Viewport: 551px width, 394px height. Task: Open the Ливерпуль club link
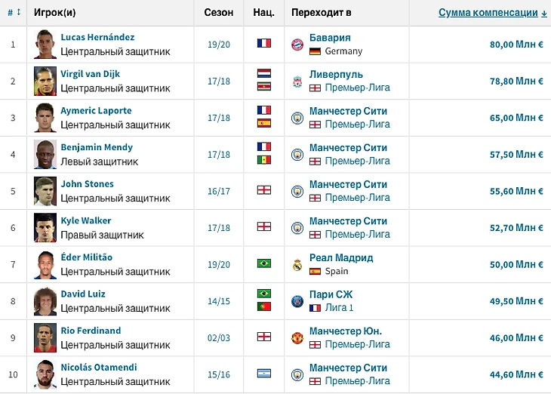(336, 74)
